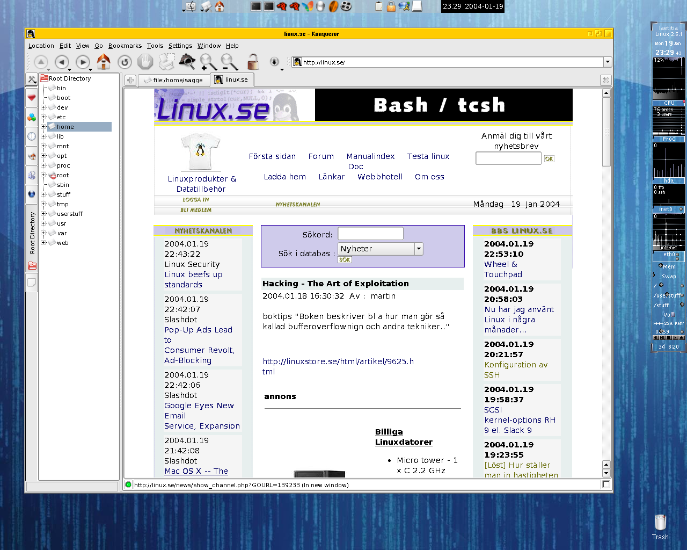Click the lock screen icon in the panel

click(391, 6)
